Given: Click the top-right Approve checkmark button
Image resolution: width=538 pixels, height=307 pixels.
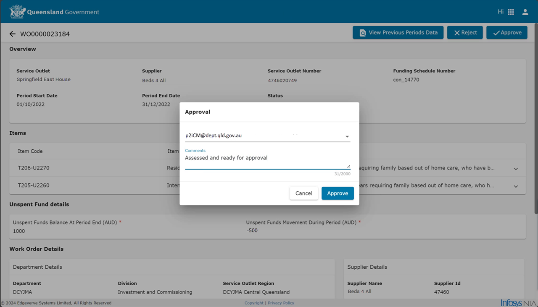Looking at the screenshot, I should click(507, 32).
